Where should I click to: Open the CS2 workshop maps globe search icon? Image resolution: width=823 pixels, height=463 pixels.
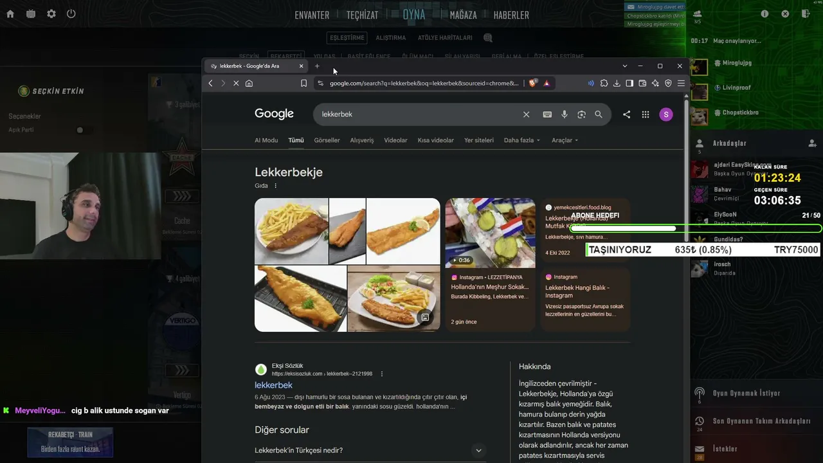(x=488, y=38)
